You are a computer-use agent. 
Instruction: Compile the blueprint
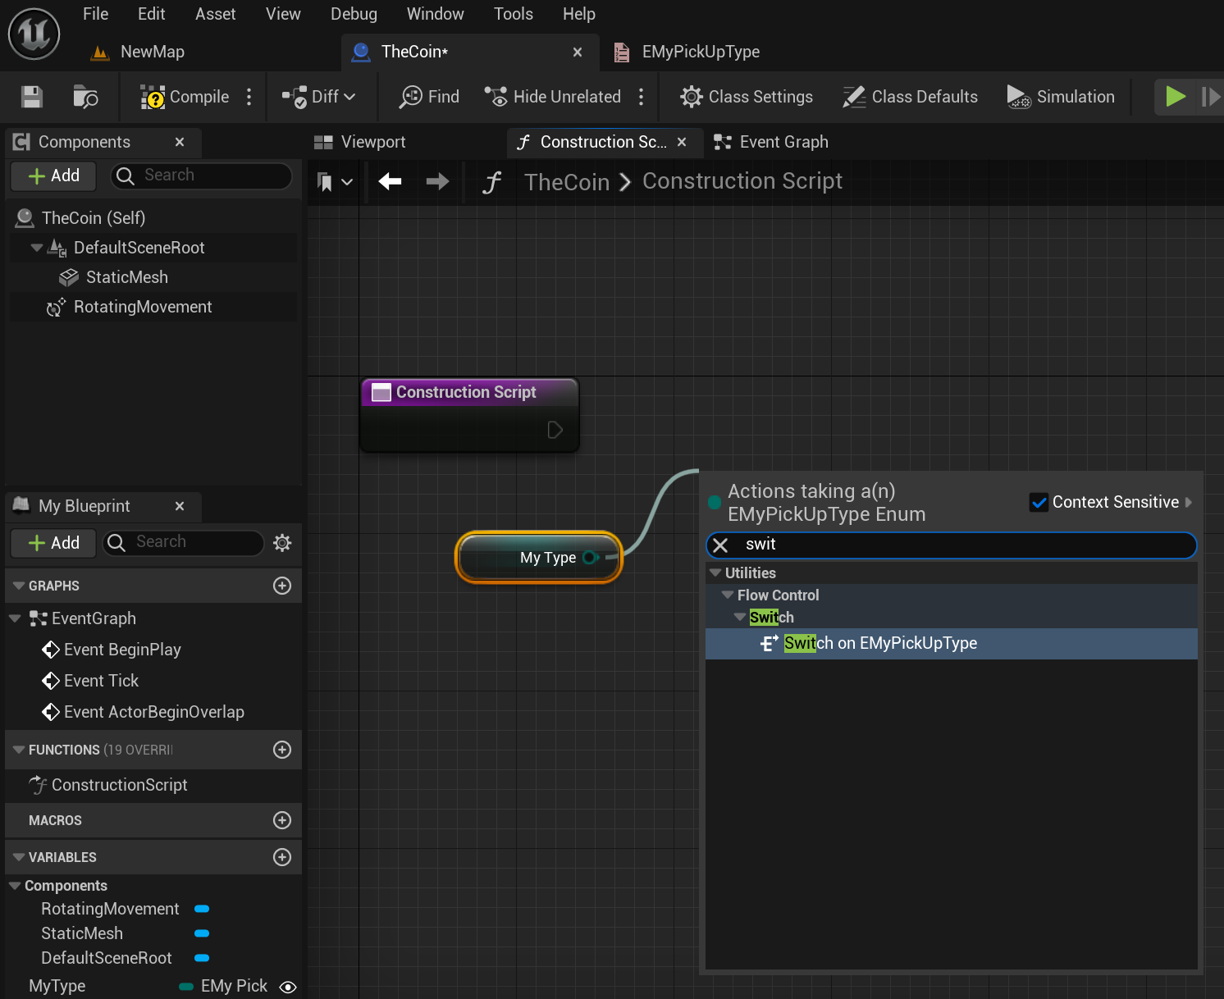click(185, 97)
